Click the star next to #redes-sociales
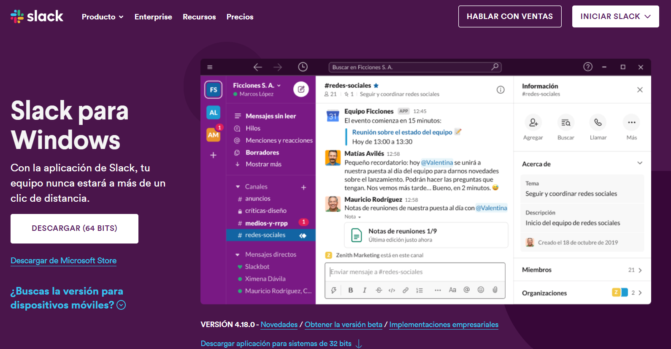Screen dimensions: 671x349 [x=376, y=85]
